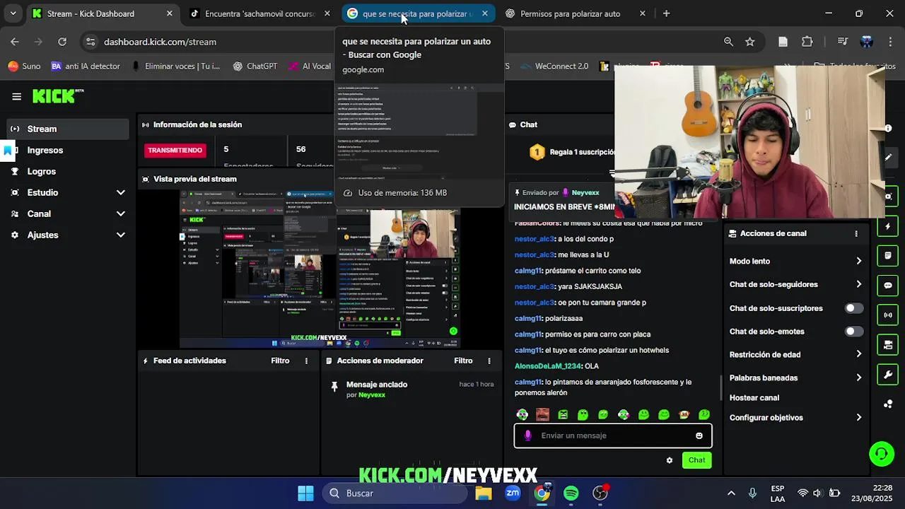The height and width of the screenshot is (509, 905).
Task: Open Restricción de edad settings
Action: coord(795,354)
